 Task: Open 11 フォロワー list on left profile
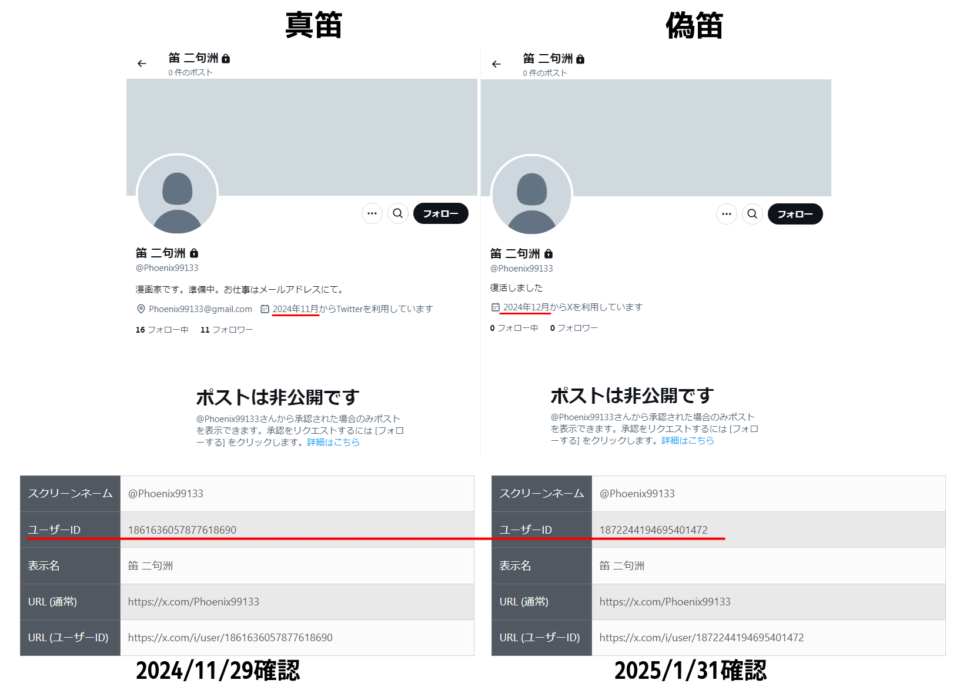[x=226, y=330]
